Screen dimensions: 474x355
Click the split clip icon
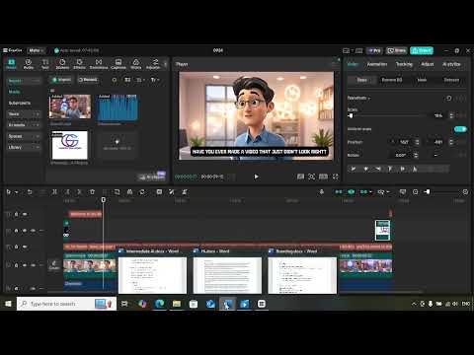click(54, 192)
